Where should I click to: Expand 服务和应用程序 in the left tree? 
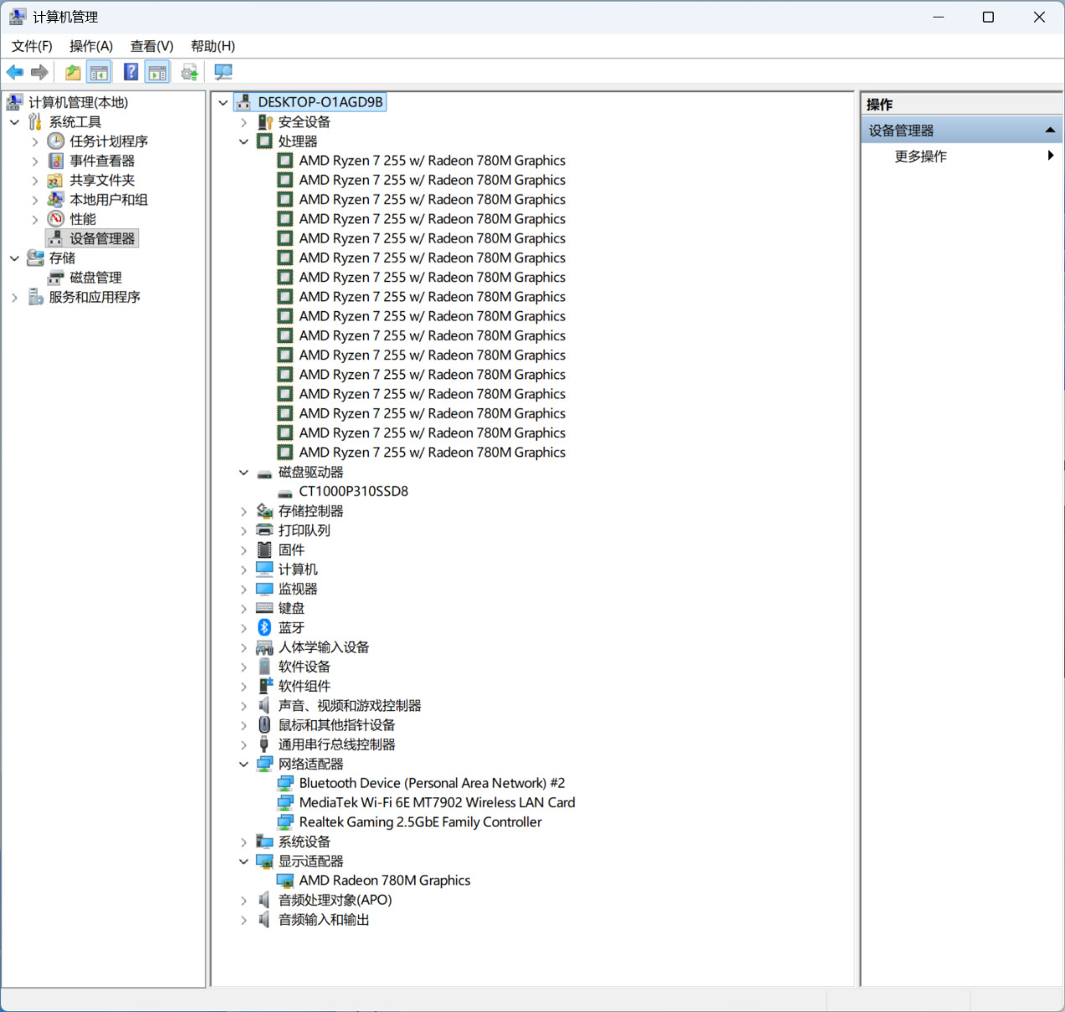coord(14,297)
